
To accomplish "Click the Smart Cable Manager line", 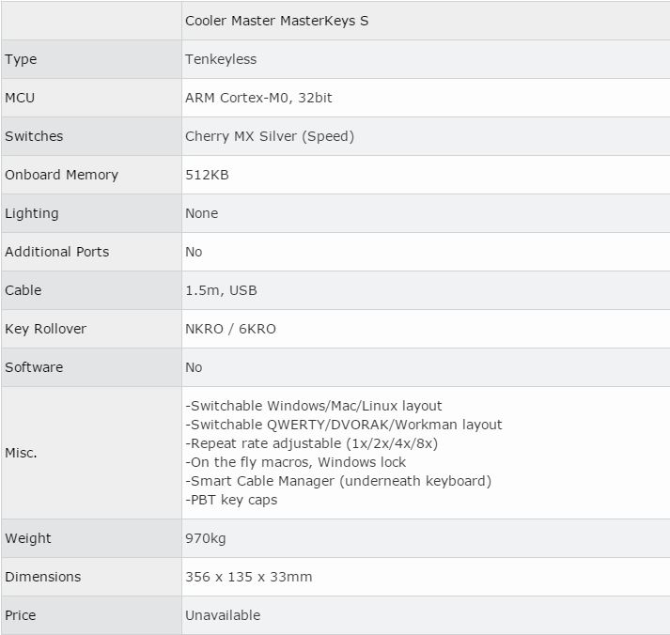I will [x=338, y=481].
